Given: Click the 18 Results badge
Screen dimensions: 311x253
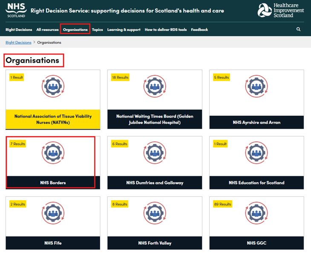Looking at the screenshot, I should pyautogui.click(x=120, y=78).
